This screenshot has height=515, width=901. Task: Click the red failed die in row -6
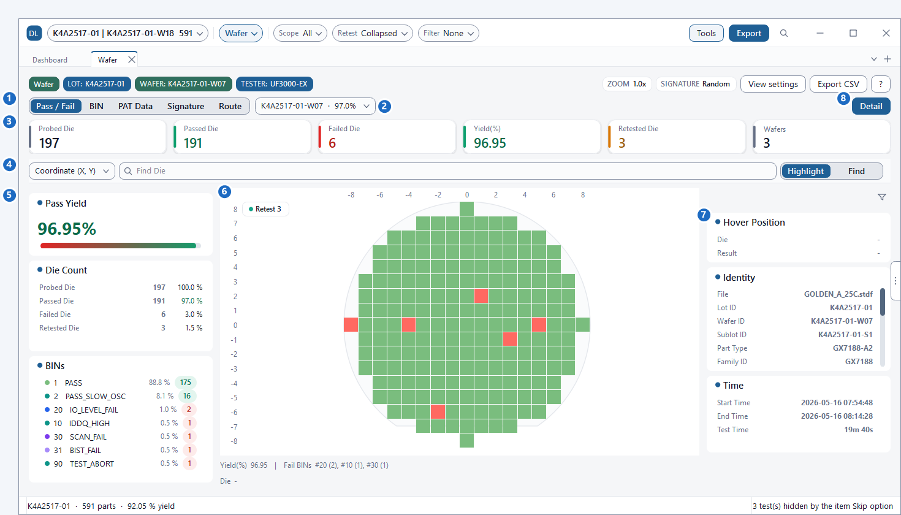pyautogui.click(x=438, y=411)
